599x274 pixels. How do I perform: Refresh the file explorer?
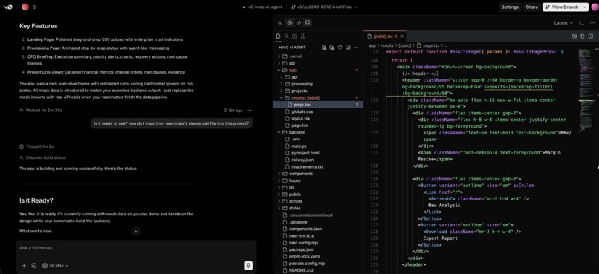point(340,48)
